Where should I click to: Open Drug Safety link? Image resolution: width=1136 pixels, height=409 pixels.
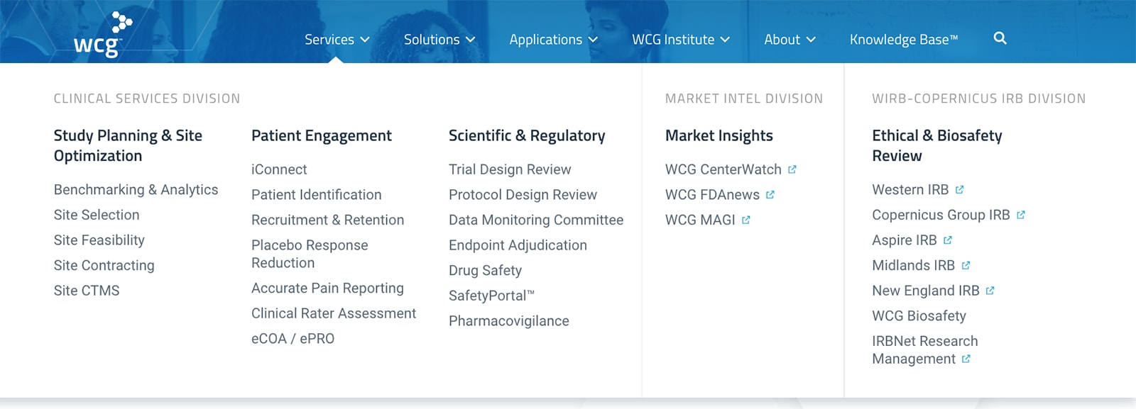[485, 270]
